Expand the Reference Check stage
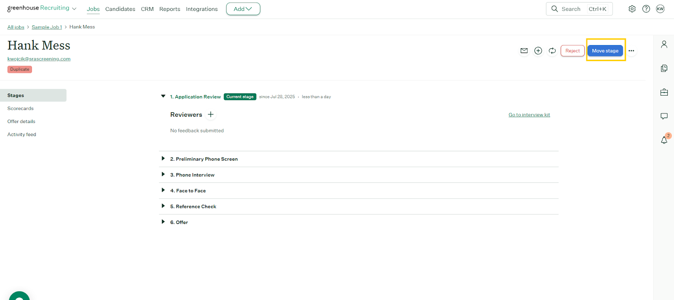The image size is (674, 300). point(163,206)
